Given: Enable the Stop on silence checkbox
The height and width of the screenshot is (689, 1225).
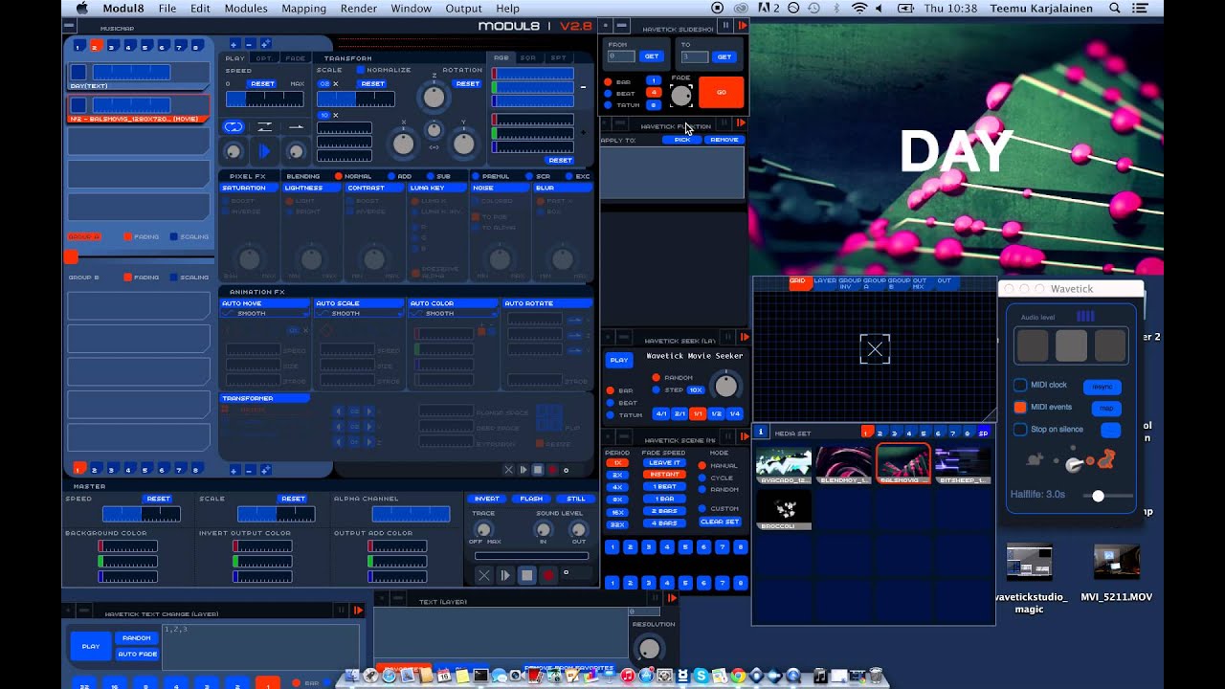Looking at the screenshot, I should coord(1020,429).
